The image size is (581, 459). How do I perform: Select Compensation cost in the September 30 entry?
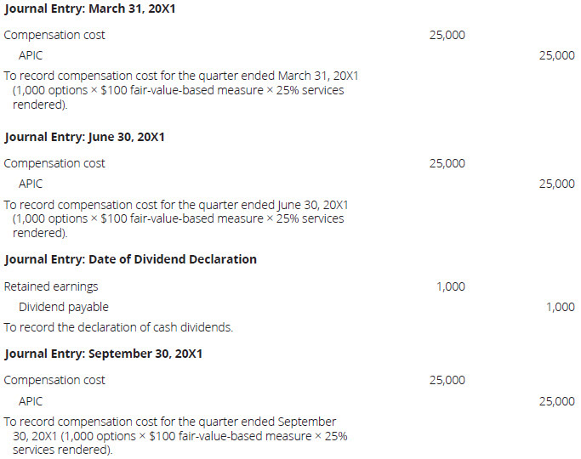[x=54, y=380]
